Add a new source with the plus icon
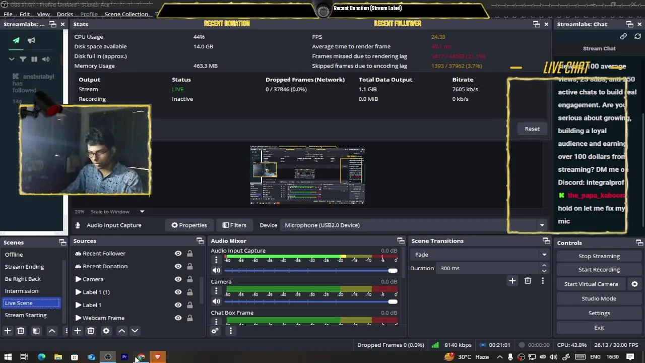Screen dimensions: 645x363 point(77,331)
